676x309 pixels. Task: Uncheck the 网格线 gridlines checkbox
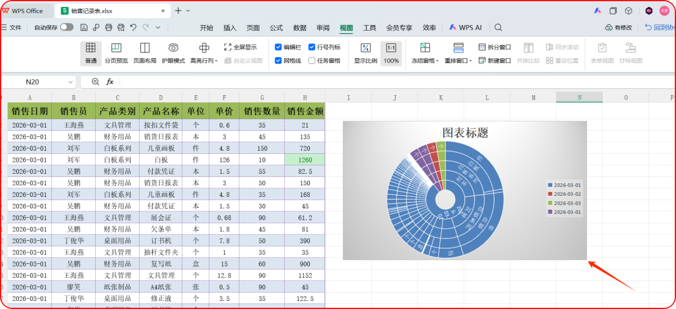click(x=278, y=61)
